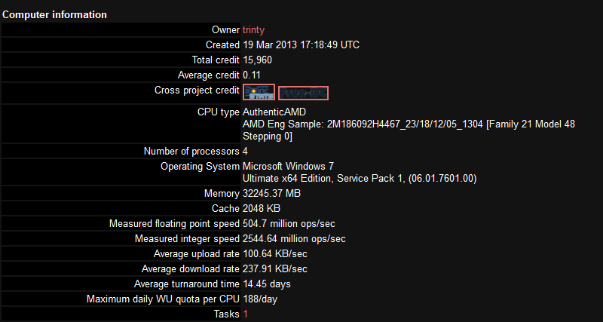Click the AMD Eng Sample model string
Screen dimensions: 603x322
point(409,124)
